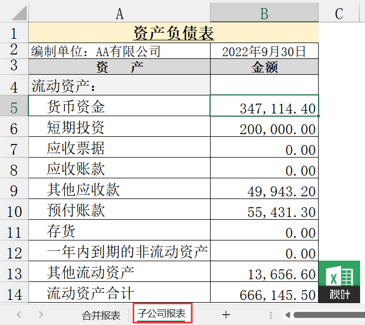Image resolution: width=365 pixels, height=325 pixels.
Task: Click the 资 产 header cell
Action: coord(119,67)
